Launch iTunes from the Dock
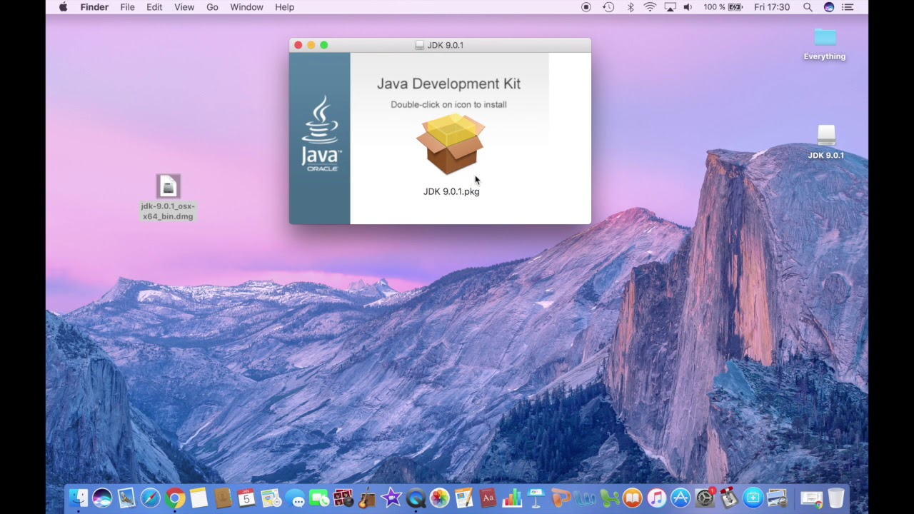 657,498
